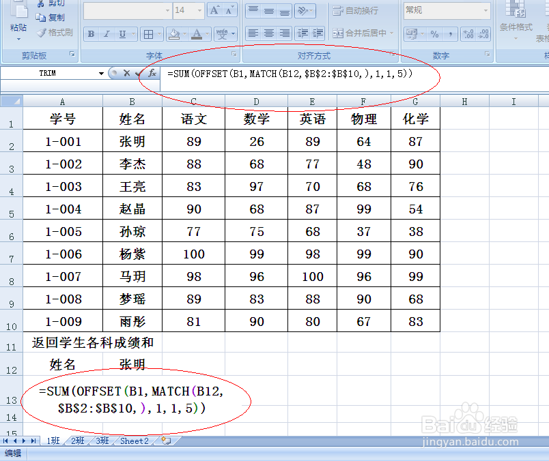This screenshot has height=461, width=549.
Task: Open the Insert Function (fx) dialog
Action: click(152, 74)
